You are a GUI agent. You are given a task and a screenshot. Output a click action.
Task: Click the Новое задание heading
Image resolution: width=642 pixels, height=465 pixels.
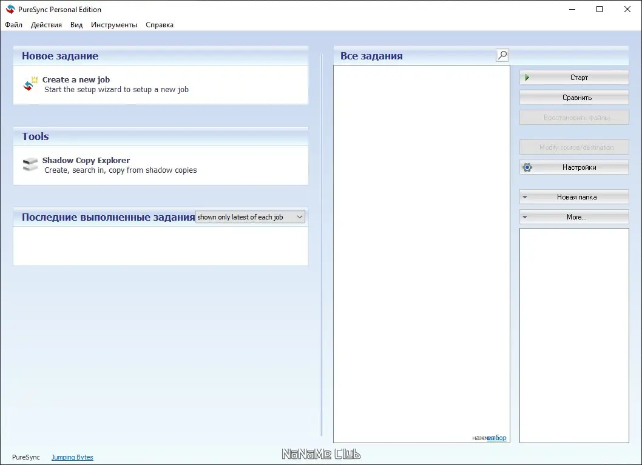click(x=60, y=56)
